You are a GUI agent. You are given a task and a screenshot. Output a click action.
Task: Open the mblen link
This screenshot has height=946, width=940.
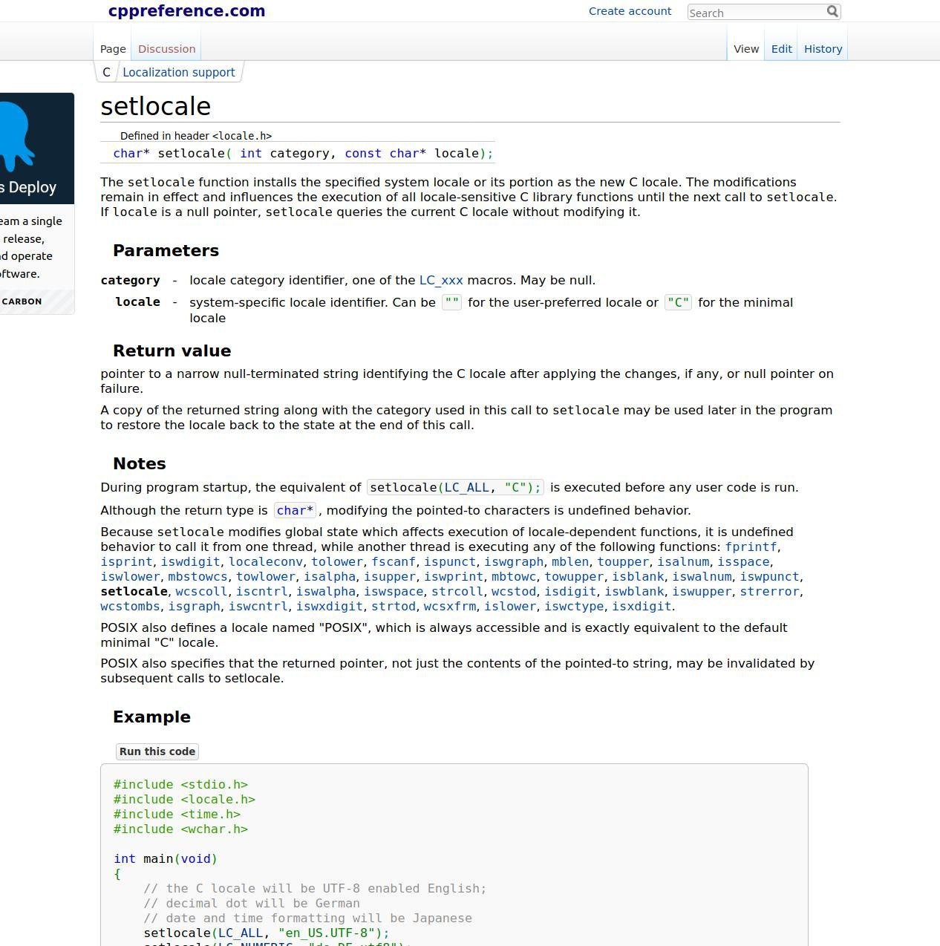[570, 562]
